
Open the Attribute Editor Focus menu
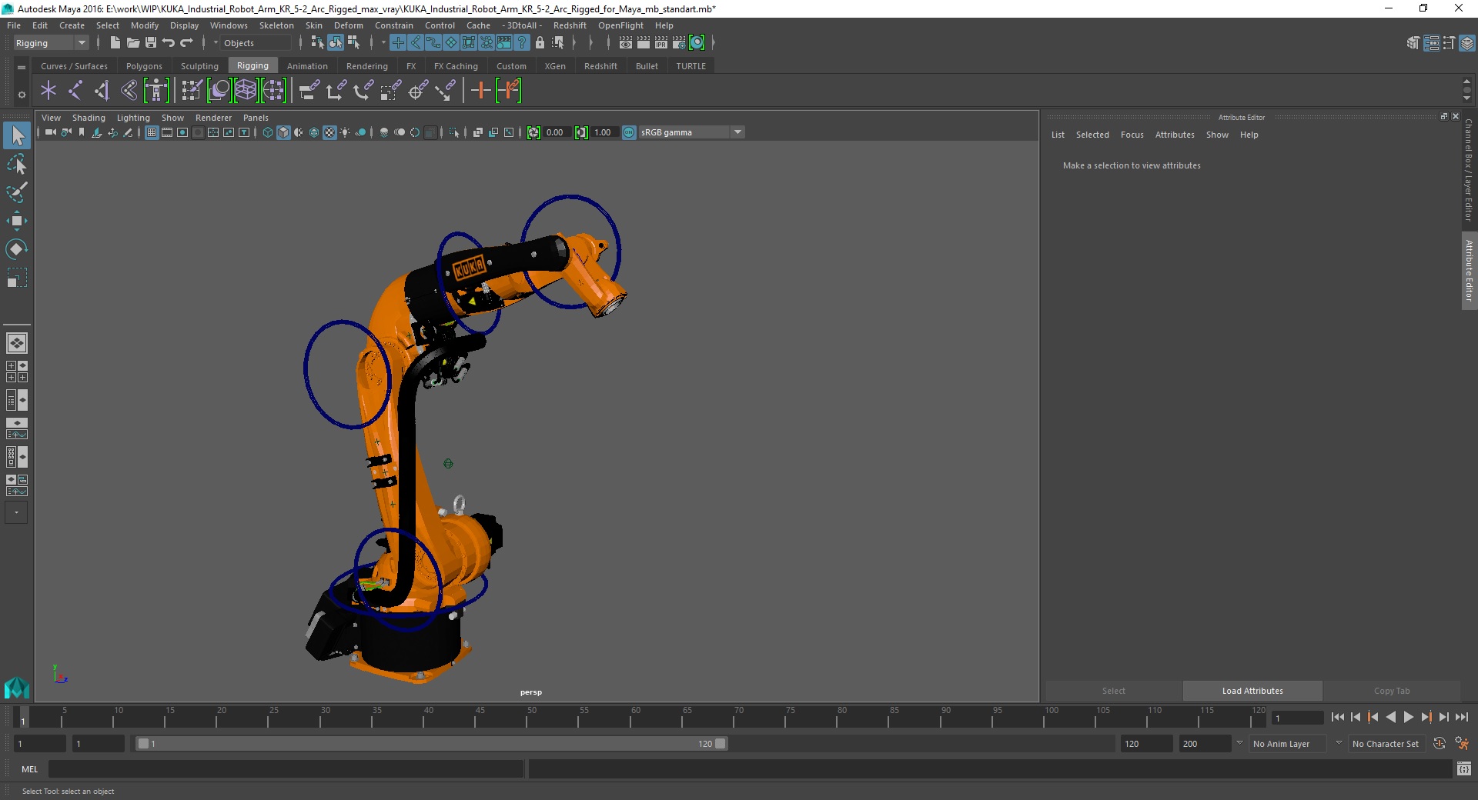(x=1132, y=135)
